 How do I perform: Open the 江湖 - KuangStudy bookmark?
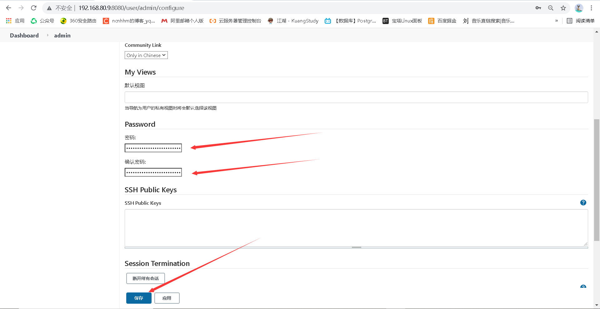[x=293, y=21]
